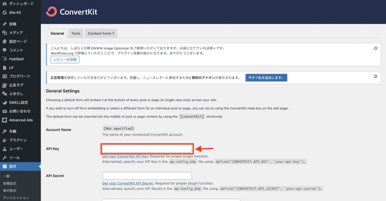386x201 pixels.
Task: Open 一般 settings submenu item
Action: pos(6,176)
